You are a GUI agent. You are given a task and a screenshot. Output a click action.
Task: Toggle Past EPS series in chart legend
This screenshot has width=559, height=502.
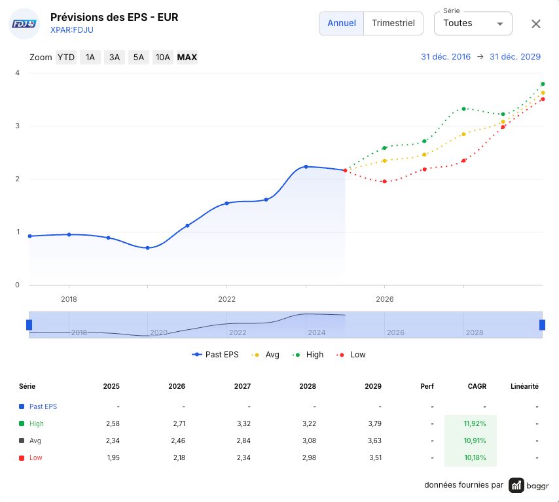(x=215, y=355)
